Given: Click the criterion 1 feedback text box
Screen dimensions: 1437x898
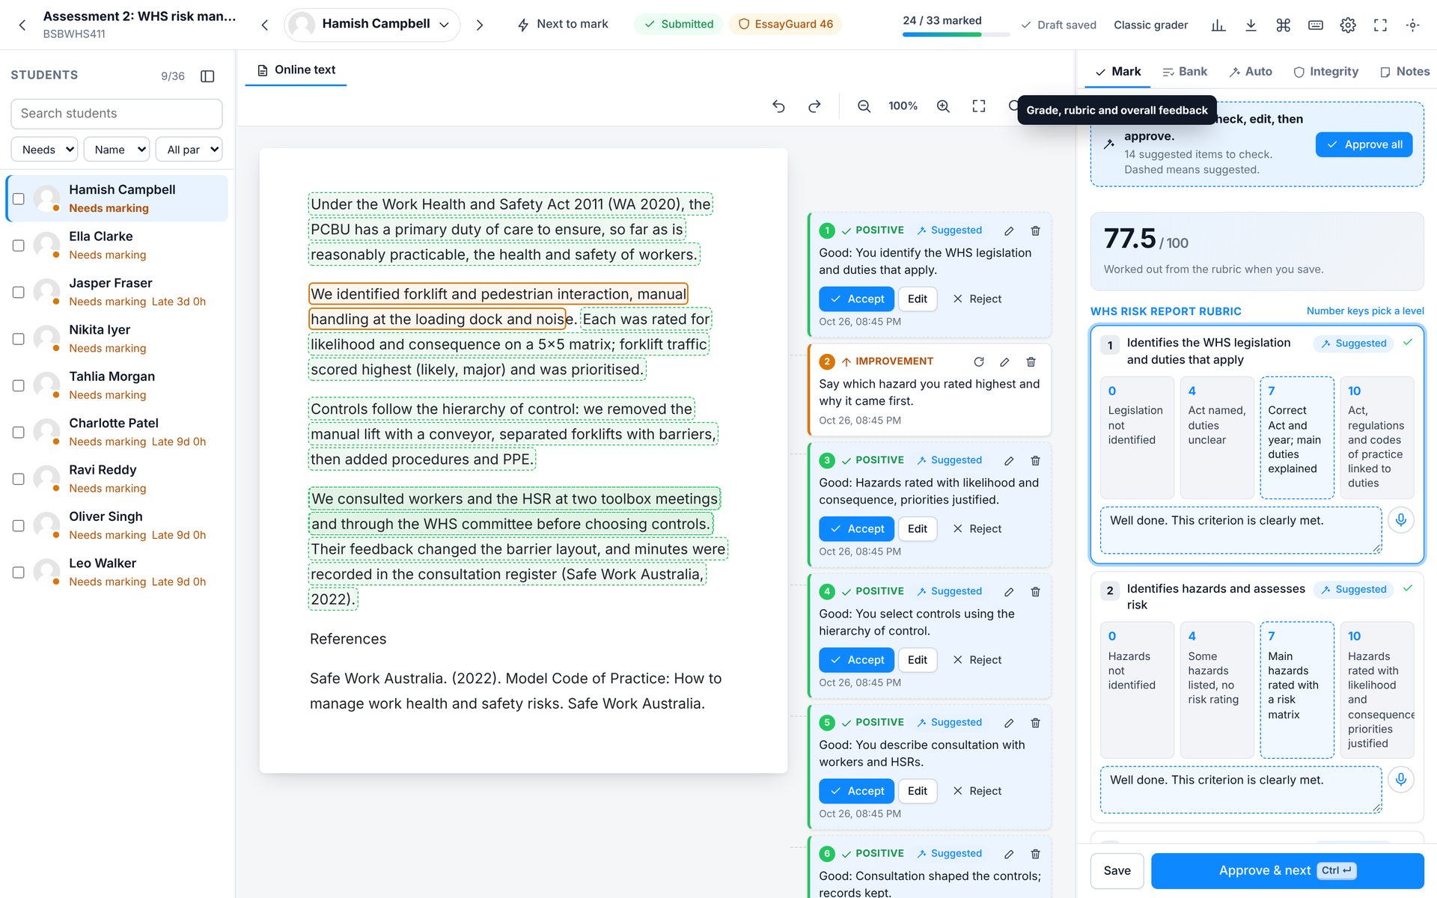Looking at the screenshot, I should pyautogui.click(x=1241, y=530).
